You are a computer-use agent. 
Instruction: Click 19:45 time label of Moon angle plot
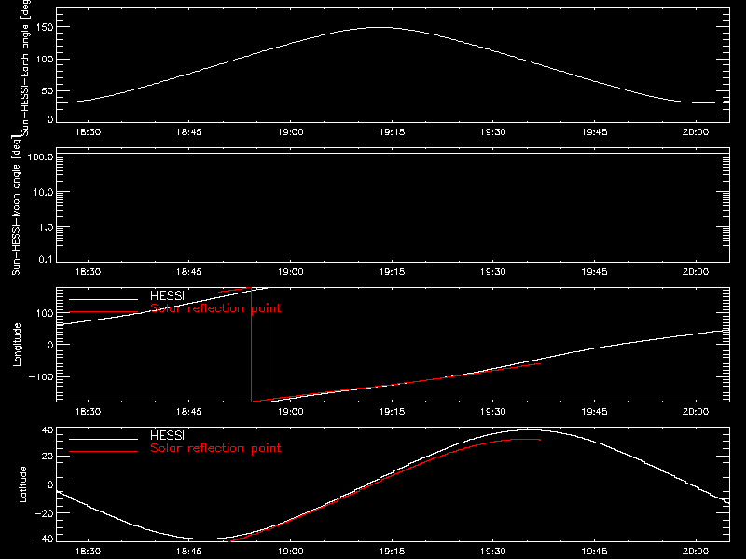click(594, 272)
